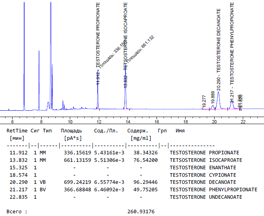Click the 12 tick on the time axis
This screenshot has height=216, width=264.
click(x=99, y=123)
